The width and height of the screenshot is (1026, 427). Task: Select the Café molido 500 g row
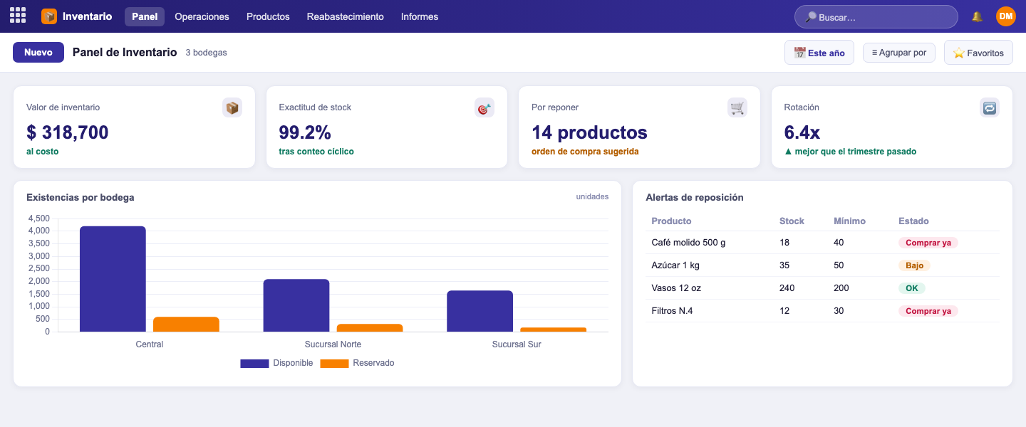[x=822, y=243]
